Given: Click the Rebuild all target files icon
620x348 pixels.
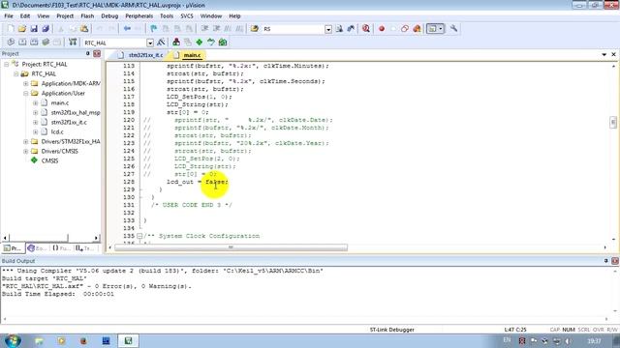Looking at the screenshot, I should point(34,43).
